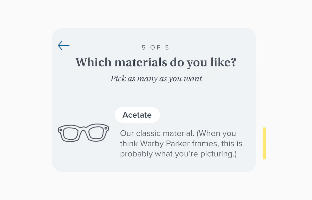This screenshot has height=200, width=312.
Task: Click the yellow scroll indicator bar
Action: [264, 143]
